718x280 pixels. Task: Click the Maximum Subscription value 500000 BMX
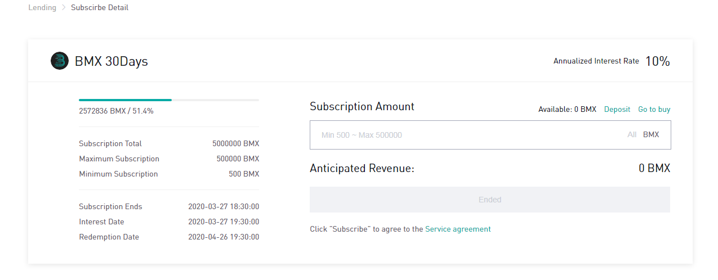[x=238, y=159]
